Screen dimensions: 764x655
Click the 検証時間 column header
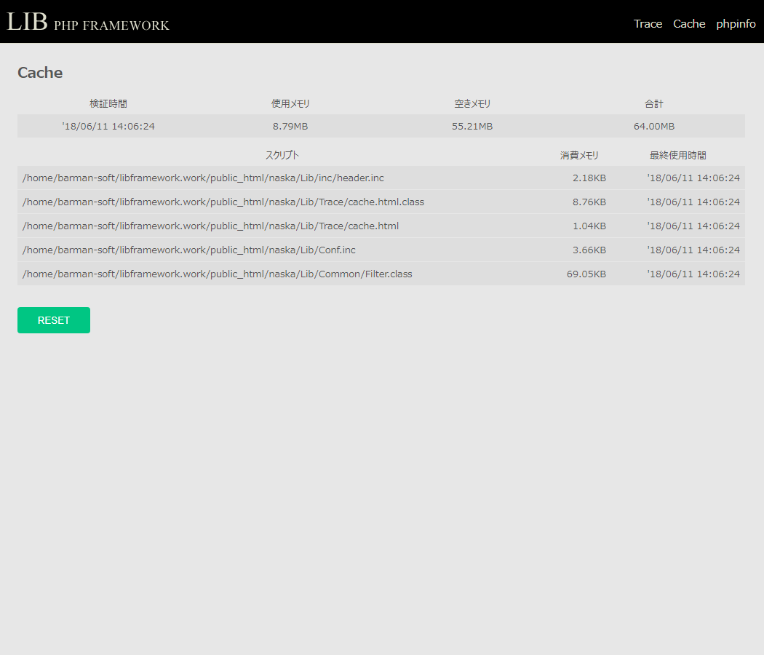108,104
